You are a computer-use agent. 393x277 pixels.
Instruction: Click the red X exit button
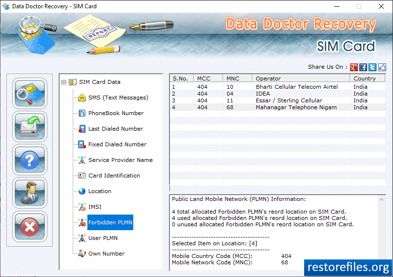point(30,226)
